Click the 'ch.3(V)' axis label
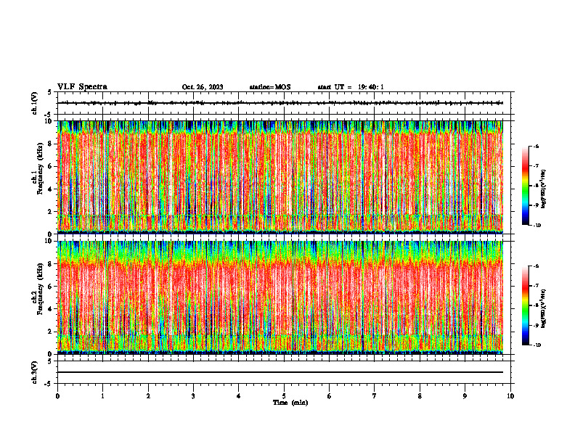This screenshot has height=444, width=575. (x=35, y=372)
